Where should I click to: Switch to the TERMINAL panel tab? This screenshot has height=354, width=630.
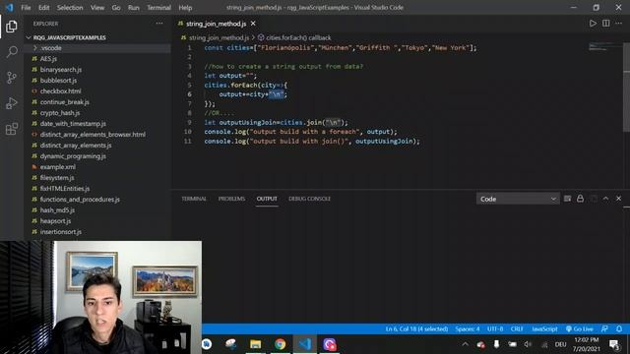coord(194,199)
